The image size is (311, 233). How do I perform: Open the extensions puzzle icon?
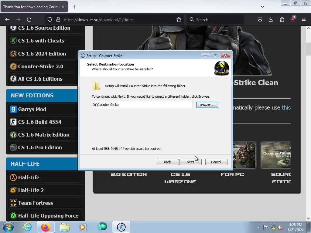282,20
